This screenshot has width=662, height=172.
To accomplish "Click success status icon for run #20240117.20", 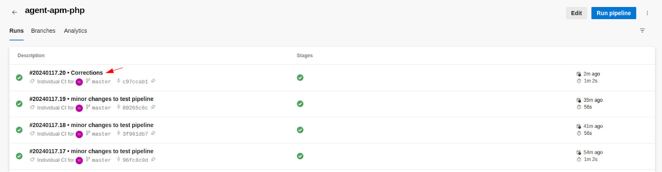I will tap(19, 77).
